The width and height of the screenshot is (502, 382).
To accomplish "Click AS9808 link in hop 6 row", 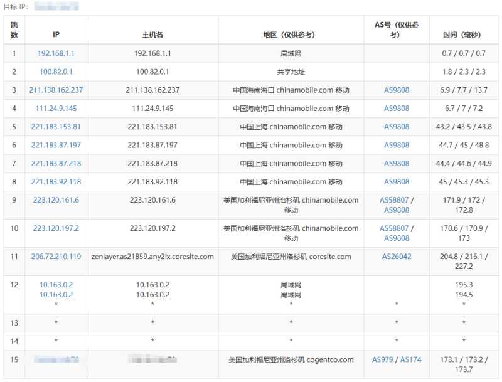I will 397,146.
